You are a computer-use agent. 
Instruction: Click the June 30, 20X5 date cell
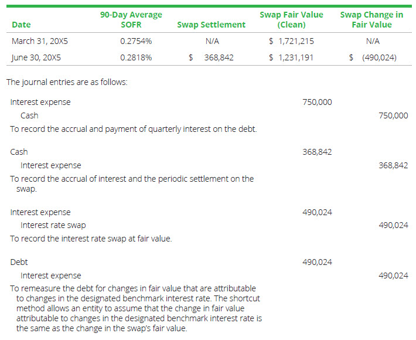(x=37, y=57)
